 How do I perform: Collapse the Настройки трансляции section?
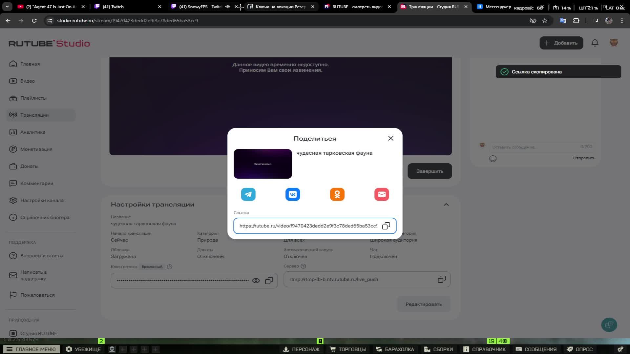click(x=446, y=205)
